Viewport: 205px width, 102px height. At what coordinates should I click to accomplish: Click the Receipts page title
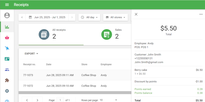[21, 5]
